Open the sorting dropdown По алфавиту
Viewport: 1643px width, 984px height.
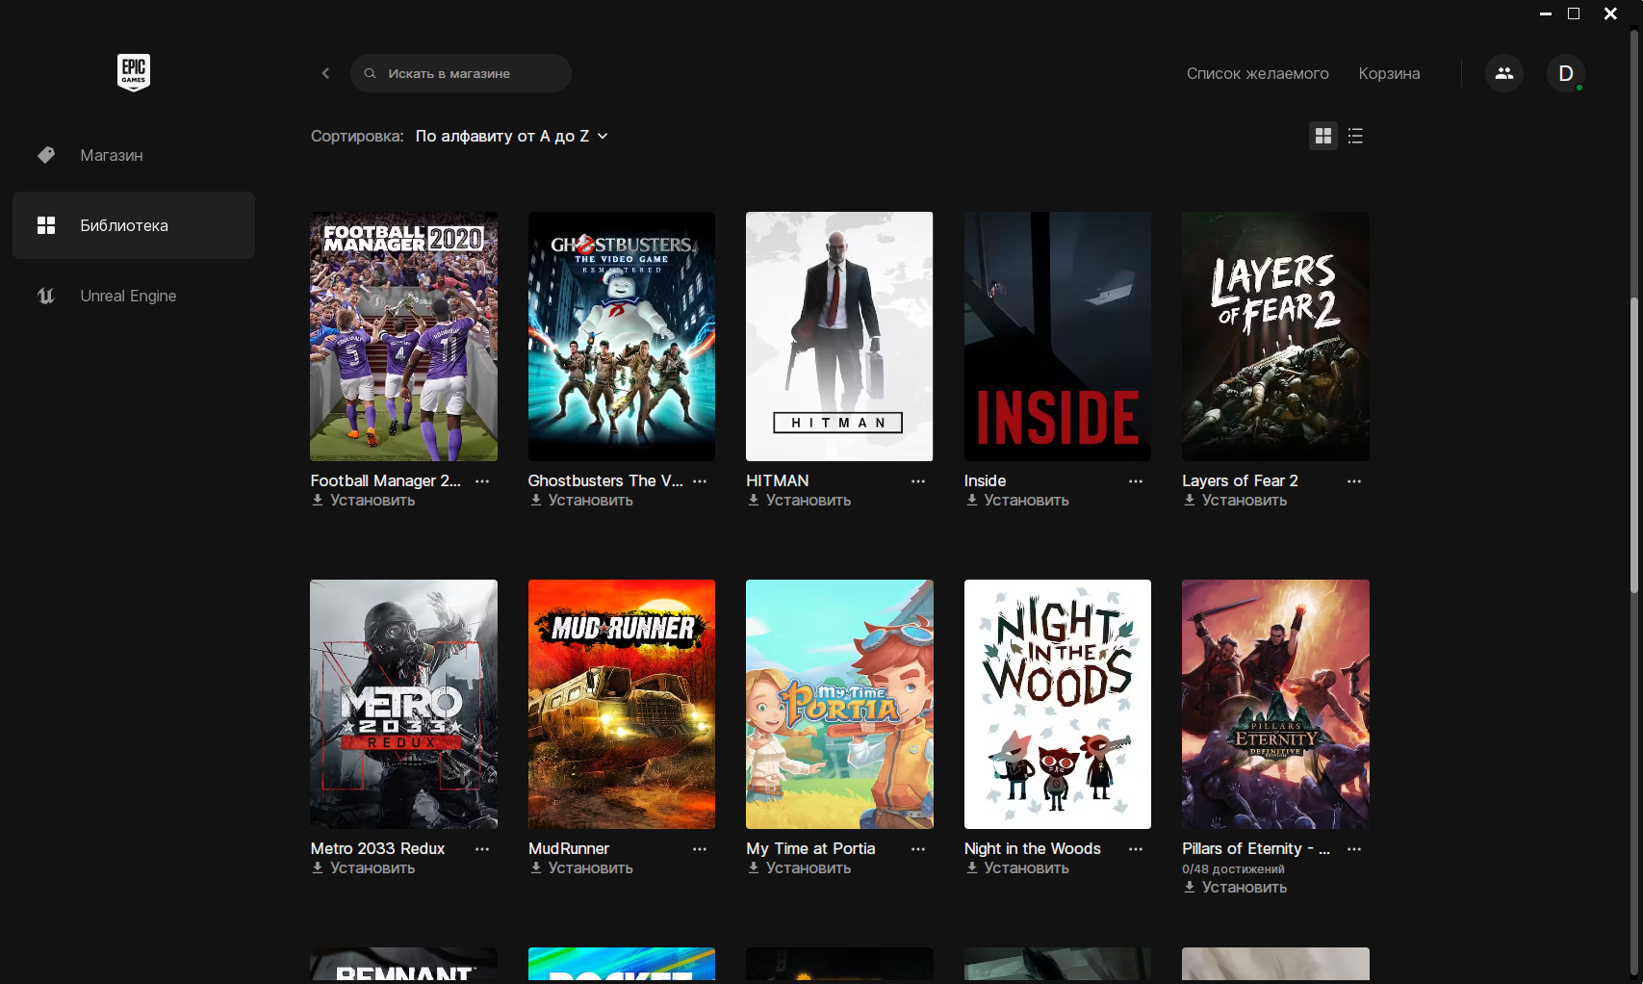[511, 136]
